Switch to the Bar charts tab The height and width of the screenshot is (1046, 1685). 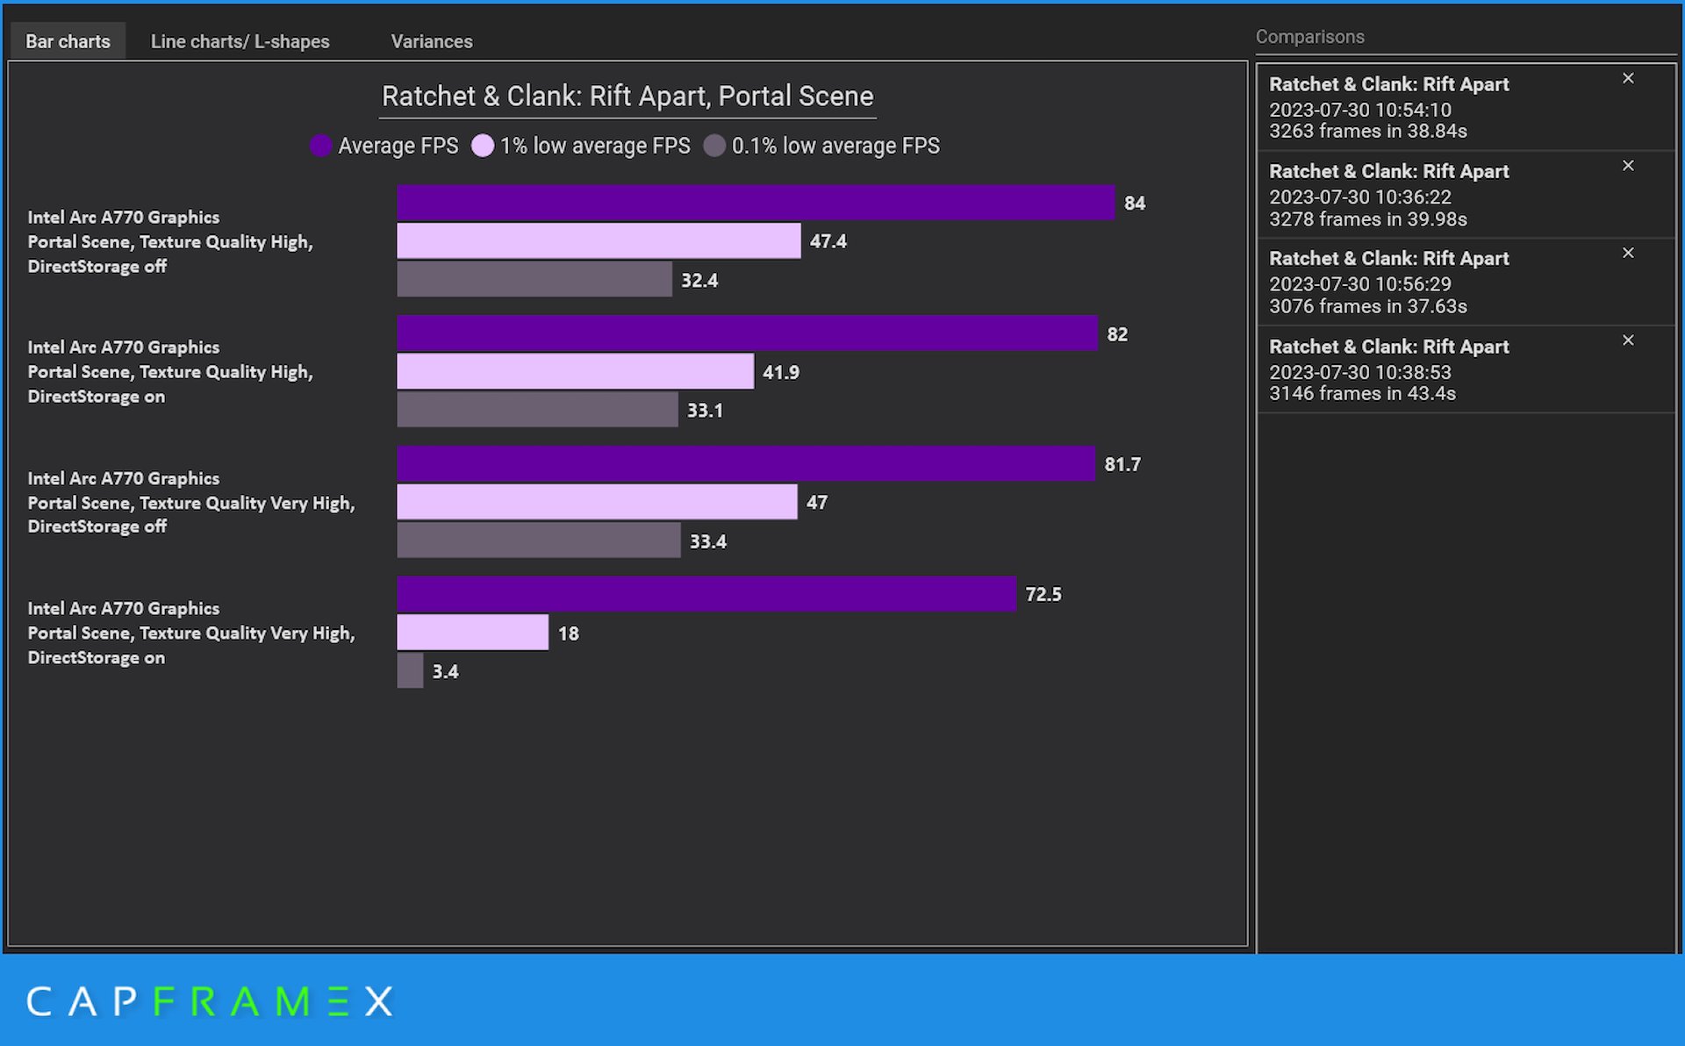coord(68,41)
